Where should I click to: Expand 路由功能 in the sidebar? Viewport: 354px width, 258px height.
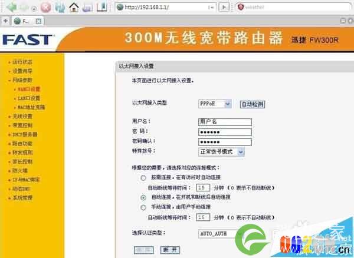(22, 144)
